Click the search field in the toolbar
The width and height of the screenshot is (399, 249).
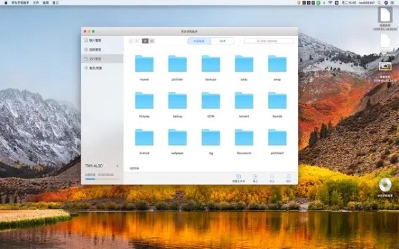tap(269, 41)
